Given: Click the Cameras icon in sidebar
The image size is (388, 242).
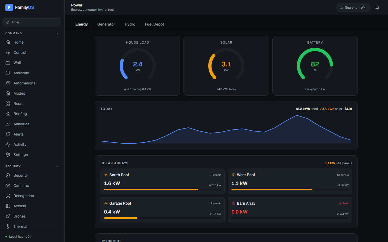Looking at the screenshot, I should (x=8, y=186).
